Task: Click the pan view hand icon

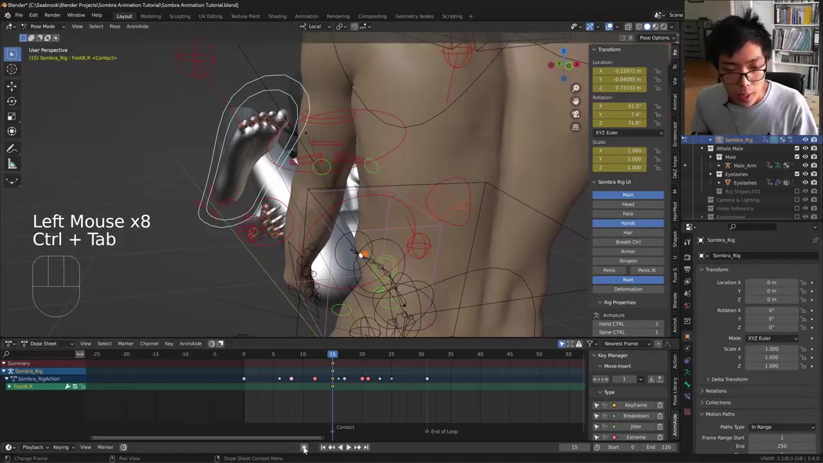Action: click(575, 101)
